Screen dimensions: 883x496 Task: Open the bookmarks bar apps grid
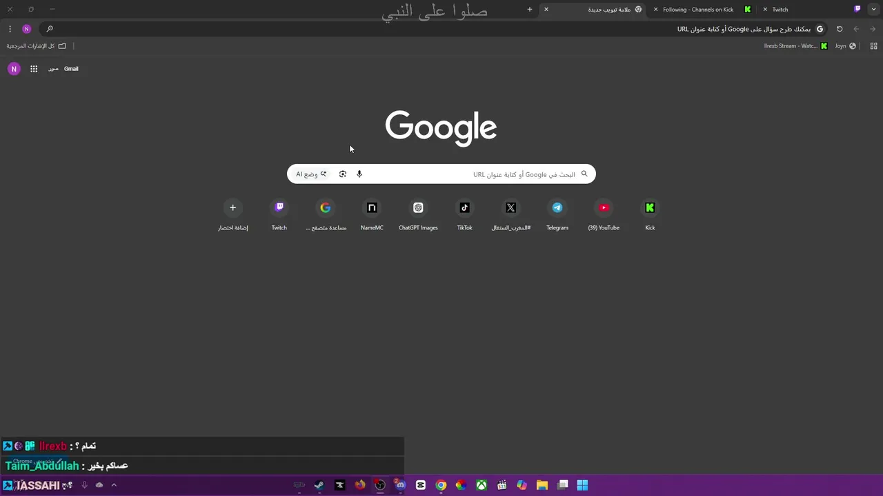pos(873,46)
